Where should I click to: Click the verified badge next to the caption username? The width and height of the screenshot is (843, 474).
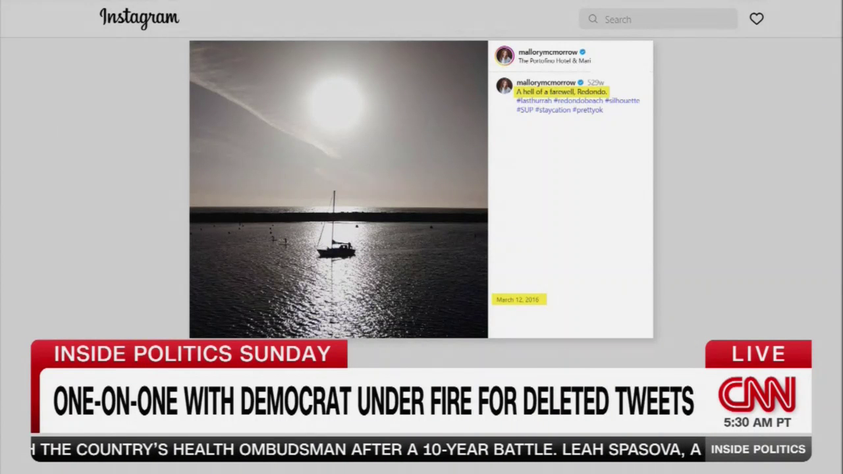tap(580, 82)
